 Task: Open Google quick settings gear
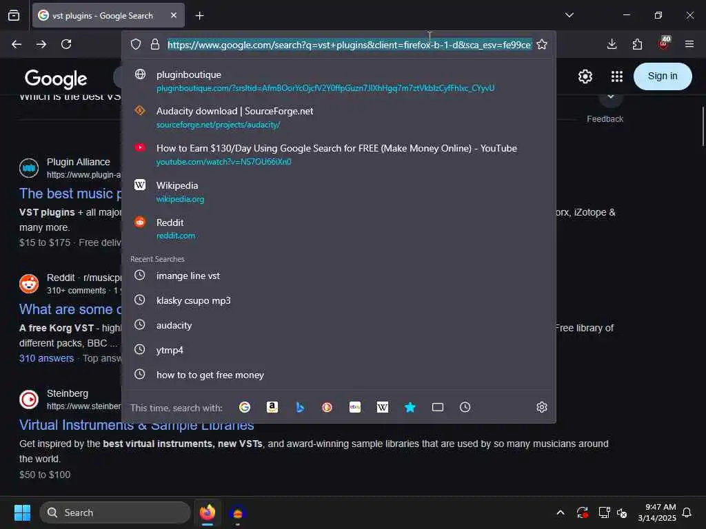click(x=585, y=76)
